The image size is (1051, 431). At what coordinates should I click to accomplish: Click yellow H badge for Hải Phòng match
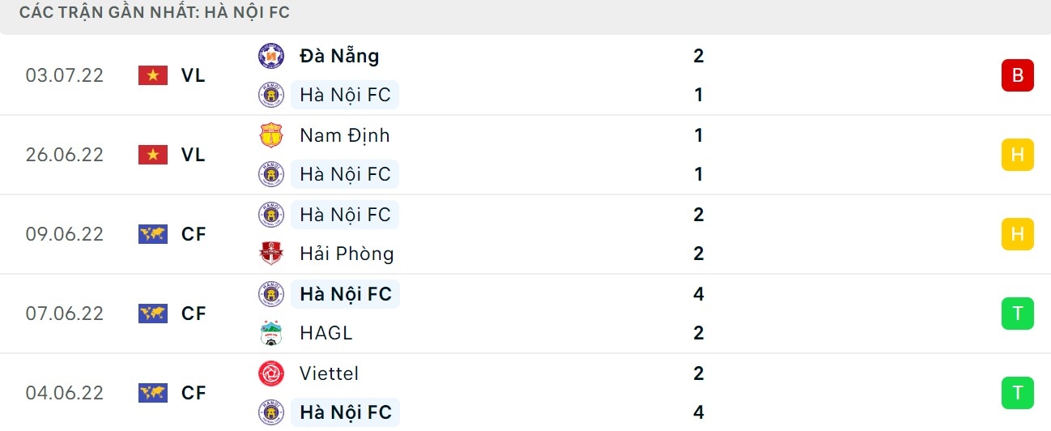(1017, 234)
